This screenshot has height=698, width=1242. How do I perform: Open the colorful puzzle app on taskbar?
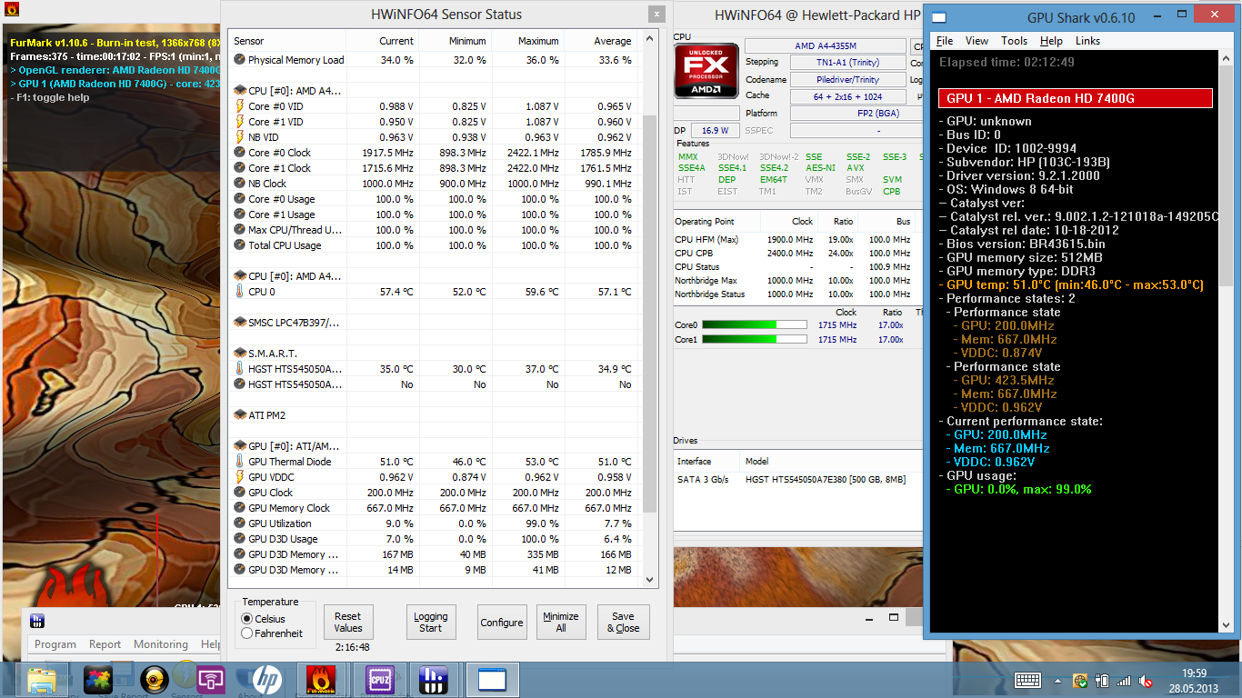coord(97,680)
